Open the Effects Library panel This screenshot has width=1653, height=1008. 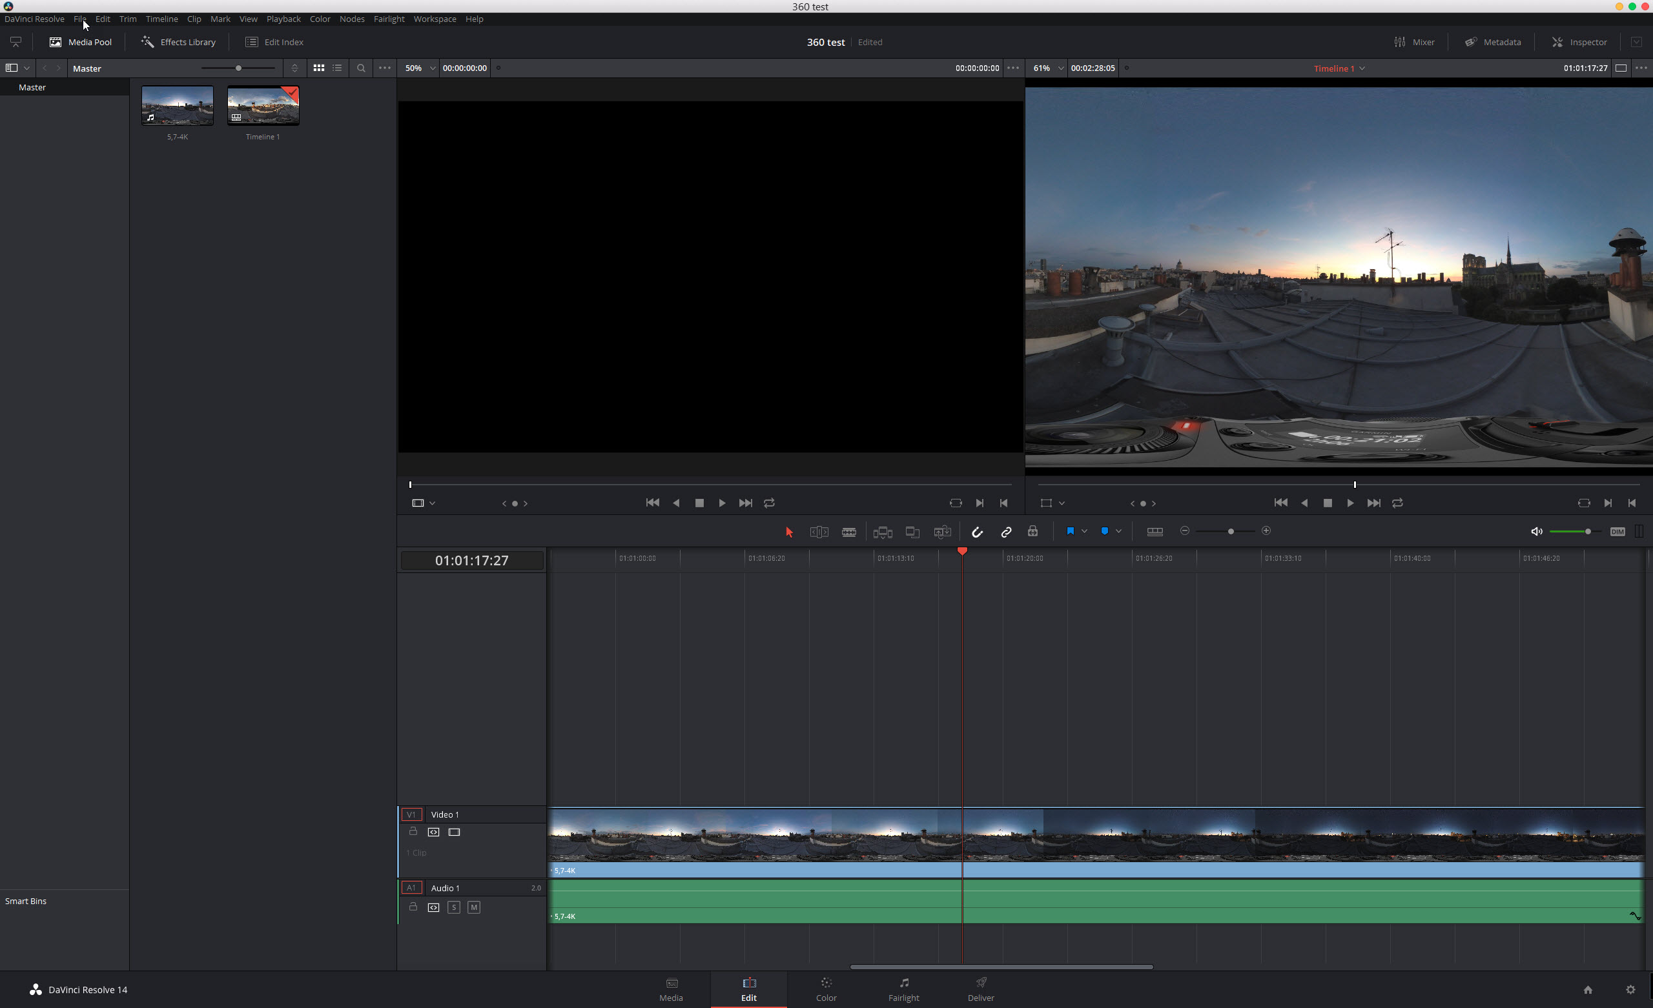(177, 41)
